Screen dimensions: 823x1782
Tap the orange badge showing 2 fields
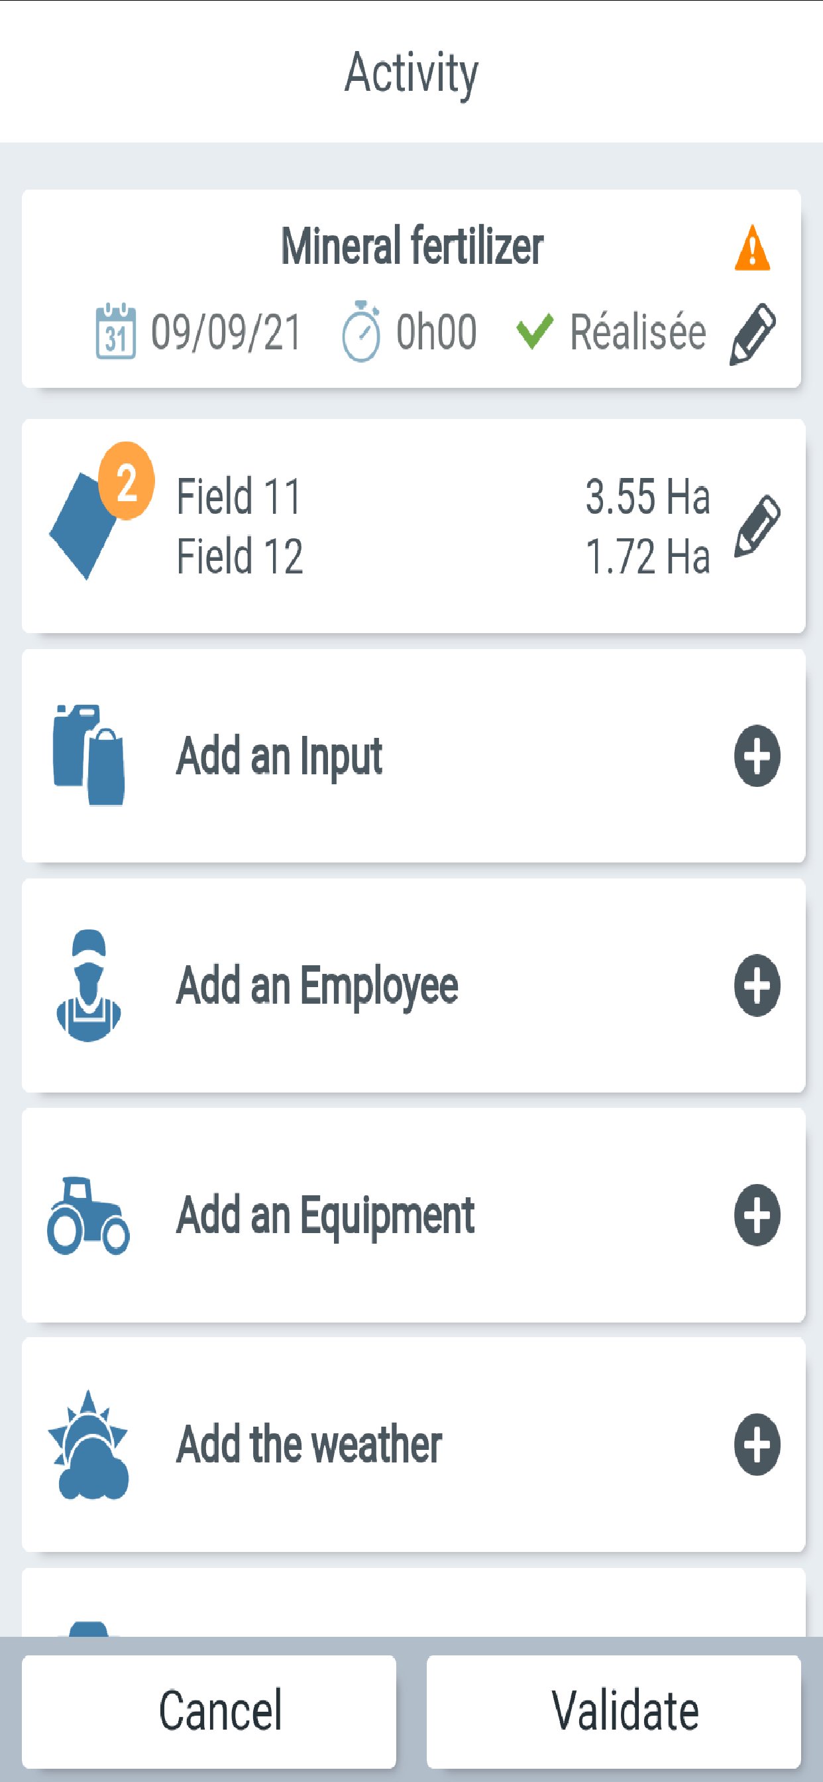click(x=127, y=481)
